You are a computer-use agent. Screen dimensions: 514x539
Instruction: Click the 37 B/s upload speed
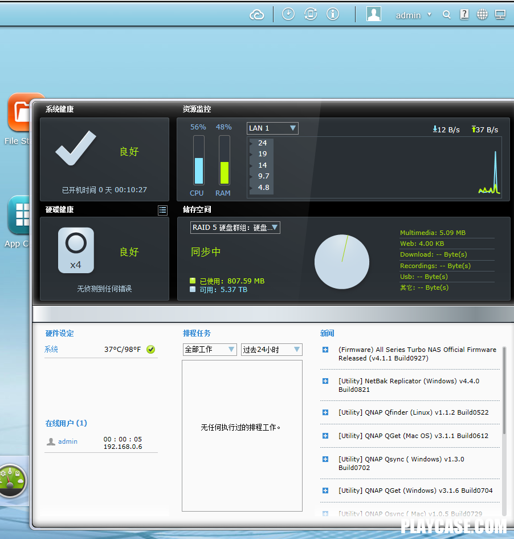point(485,129)
